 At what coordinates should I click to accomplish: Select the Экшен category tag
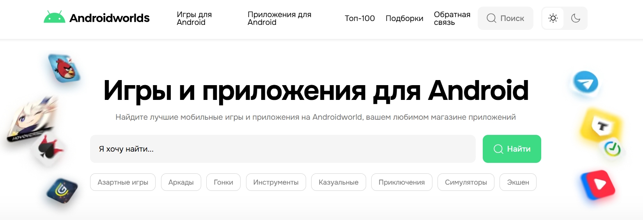pyautogui.click(x=518, y=182)
